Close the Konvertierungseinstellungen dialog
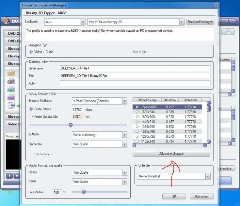Image resolution: width=240 pixels, height=206 pixels. (216, 6)
